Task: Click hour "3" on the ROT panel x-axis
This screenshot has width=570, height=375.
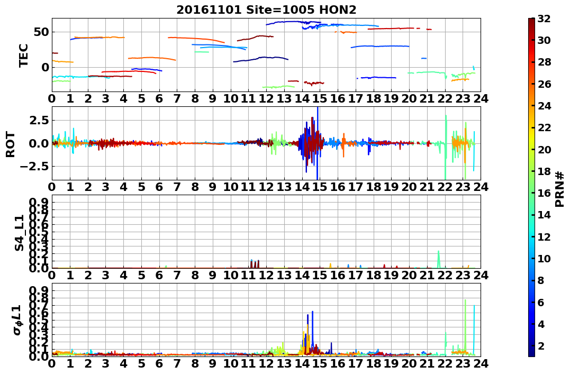Action: click(106, 187)
